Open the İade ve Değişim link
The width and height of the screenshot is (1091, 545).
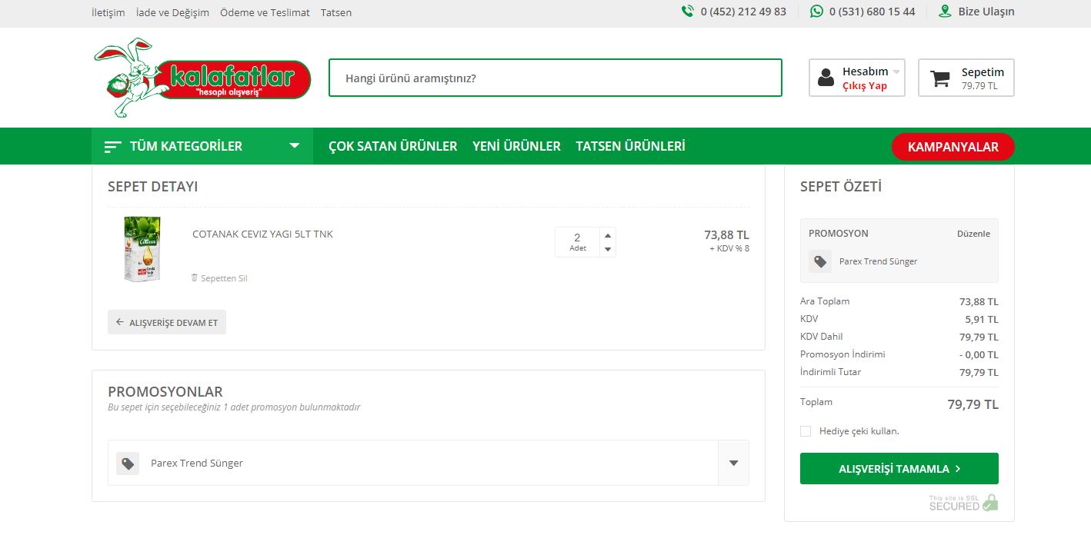pyautogui.click(x=172, y=12)
